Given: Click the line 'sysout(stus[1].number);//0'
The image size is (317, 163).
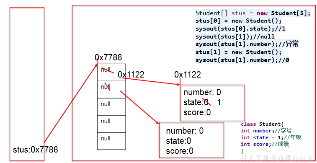Looking at the screenshot, I should (x=242, y=60).
